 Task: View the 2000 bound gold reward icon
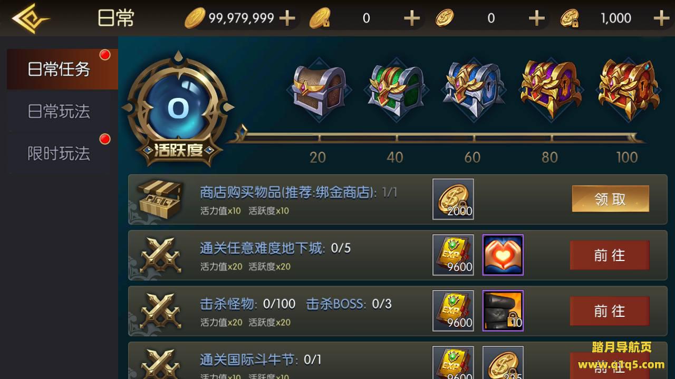point(453,199)
